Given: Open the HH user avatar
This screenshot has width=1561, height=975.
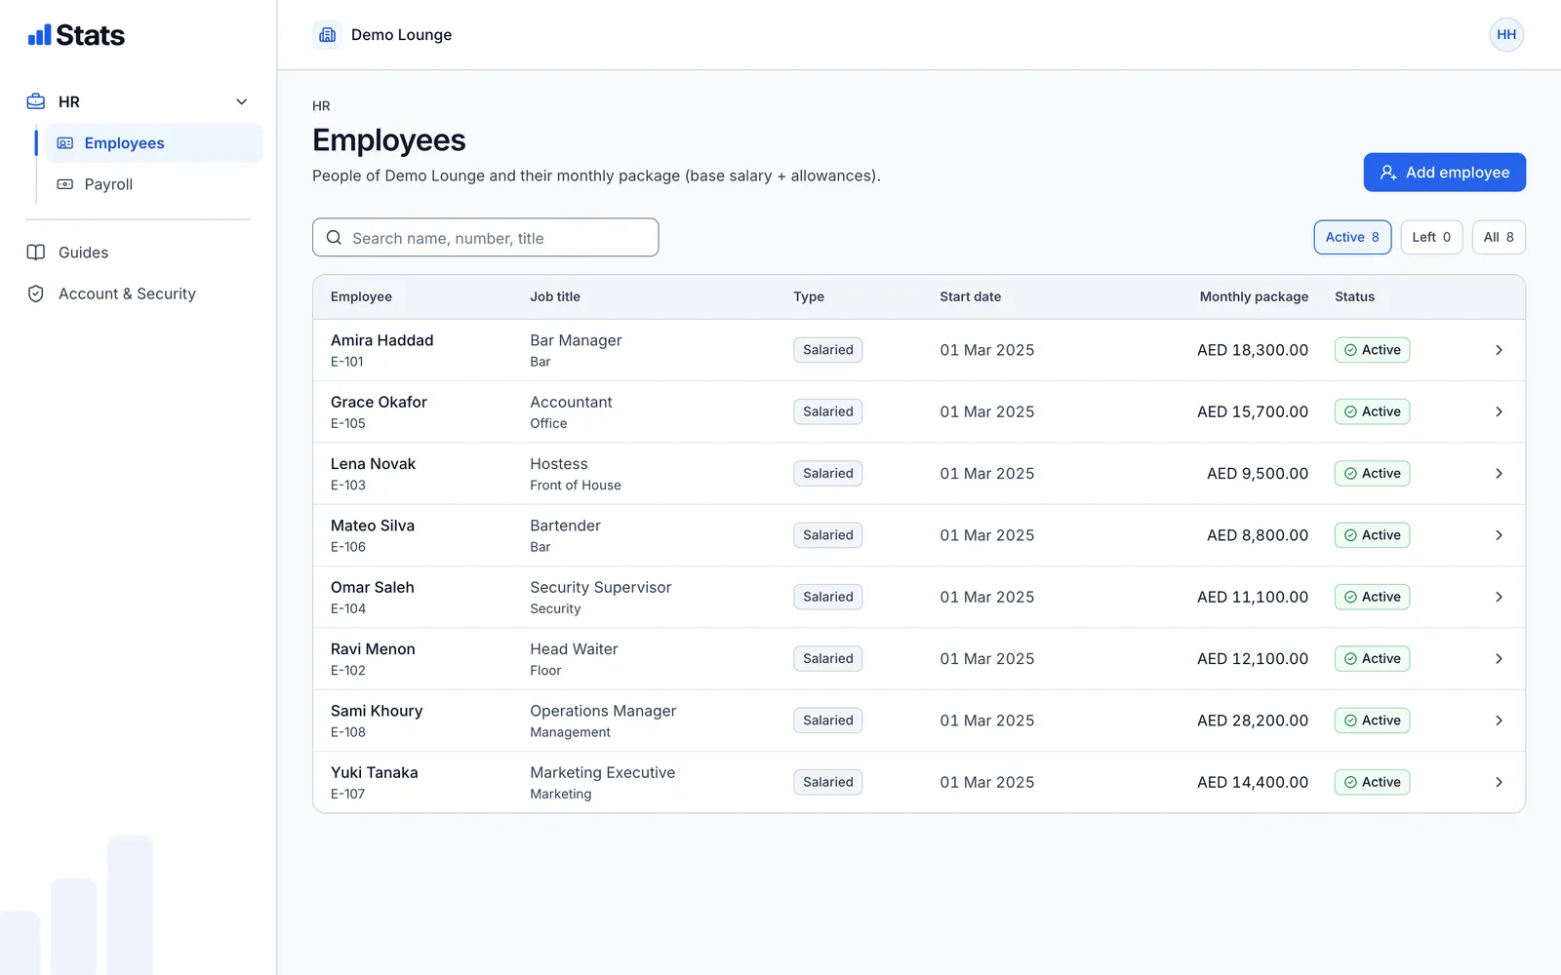Looking at the screenshot, I should [x=1506, y=35].
